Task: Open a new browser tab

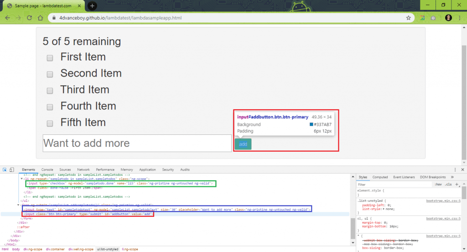Action: point(92,5)
